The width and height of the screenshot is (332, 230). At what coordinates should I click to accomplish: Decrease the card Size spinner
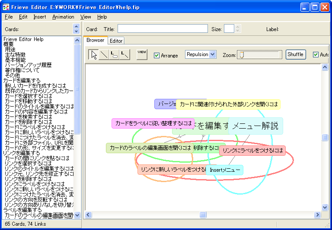pos(238,31)
